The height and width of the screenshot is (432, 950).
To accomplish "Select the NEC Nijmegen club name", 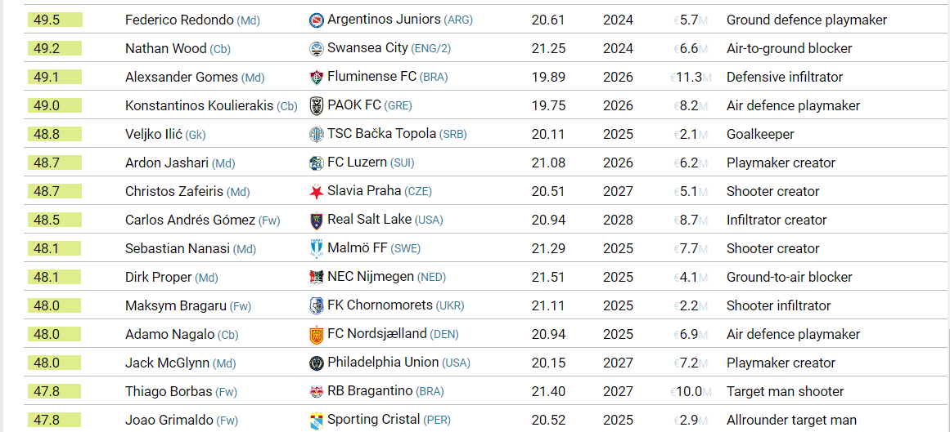I will pyautogui.click(x=371, y=277).
